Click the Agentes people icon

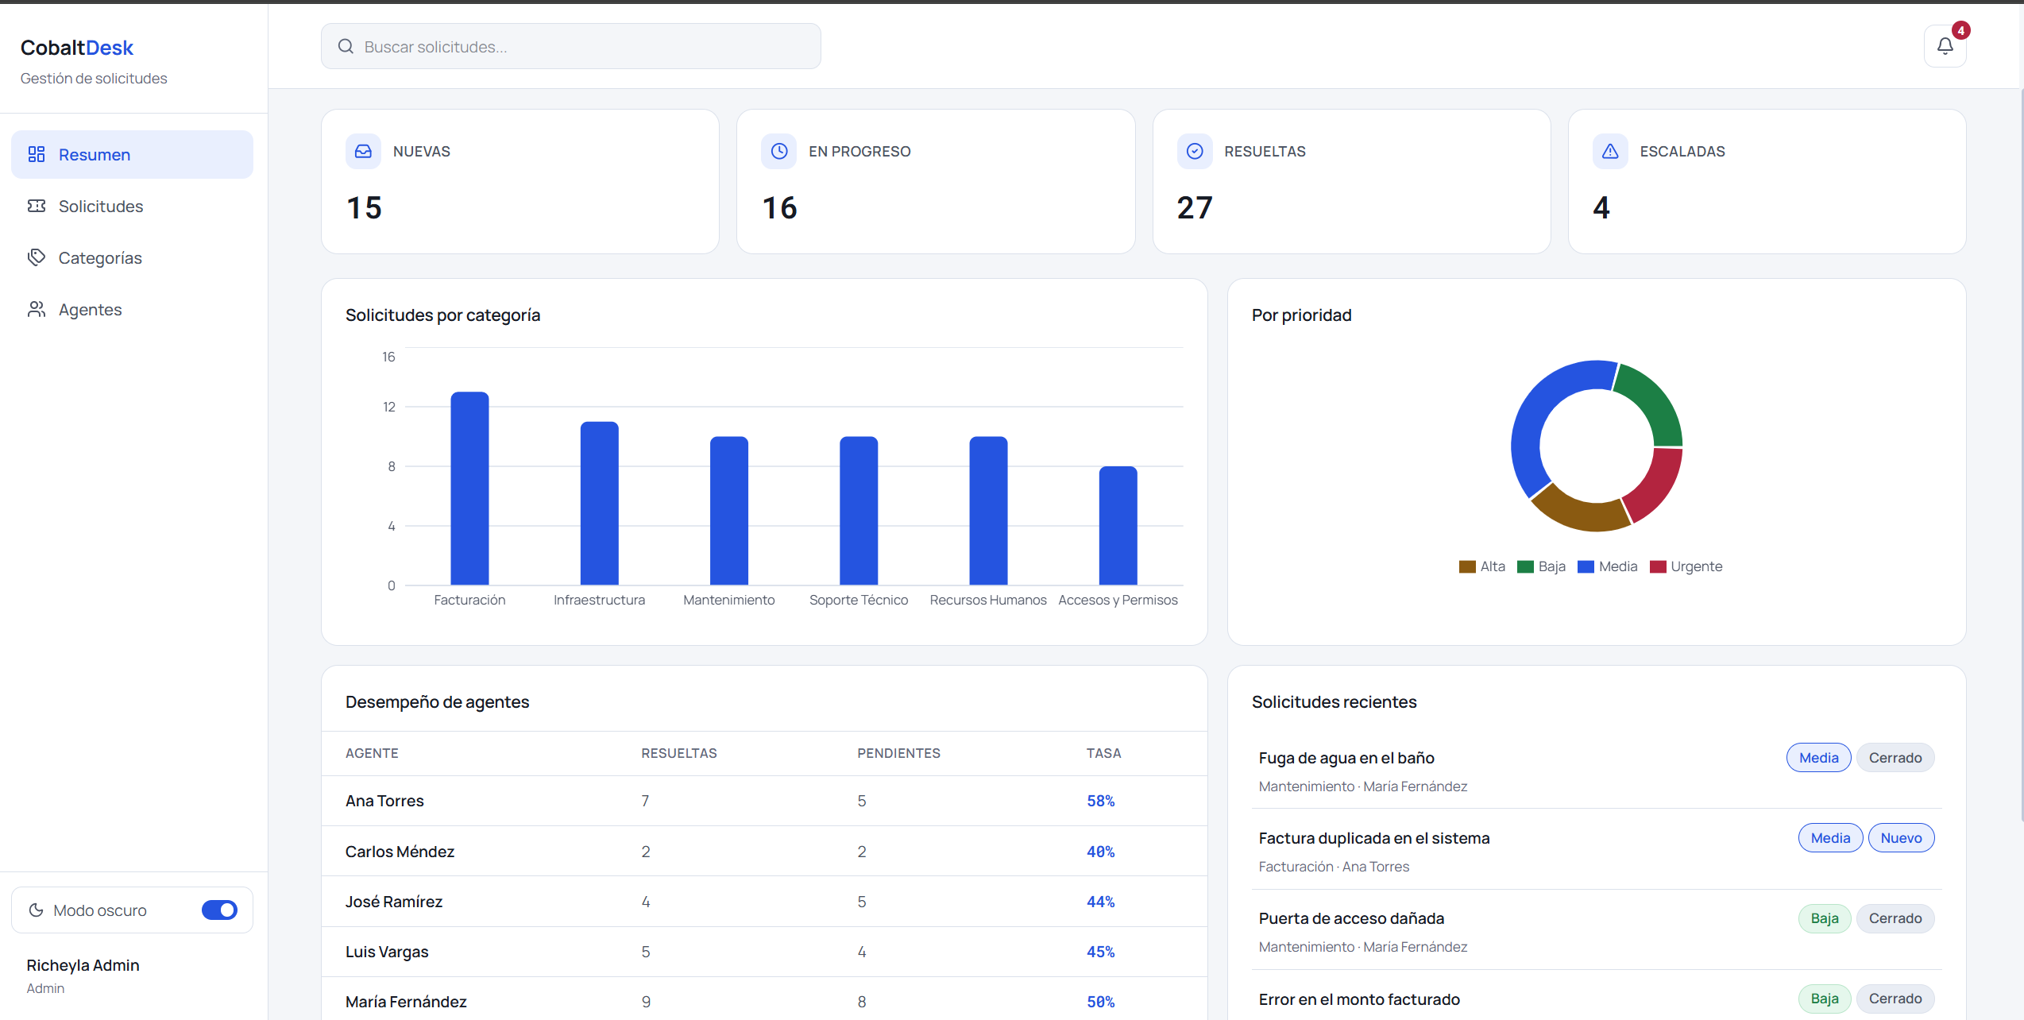(x=37, y=309)
